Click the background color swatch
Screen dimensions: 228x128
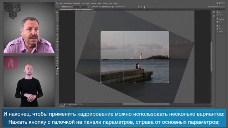pyautogui.click(x=58, y=68)
